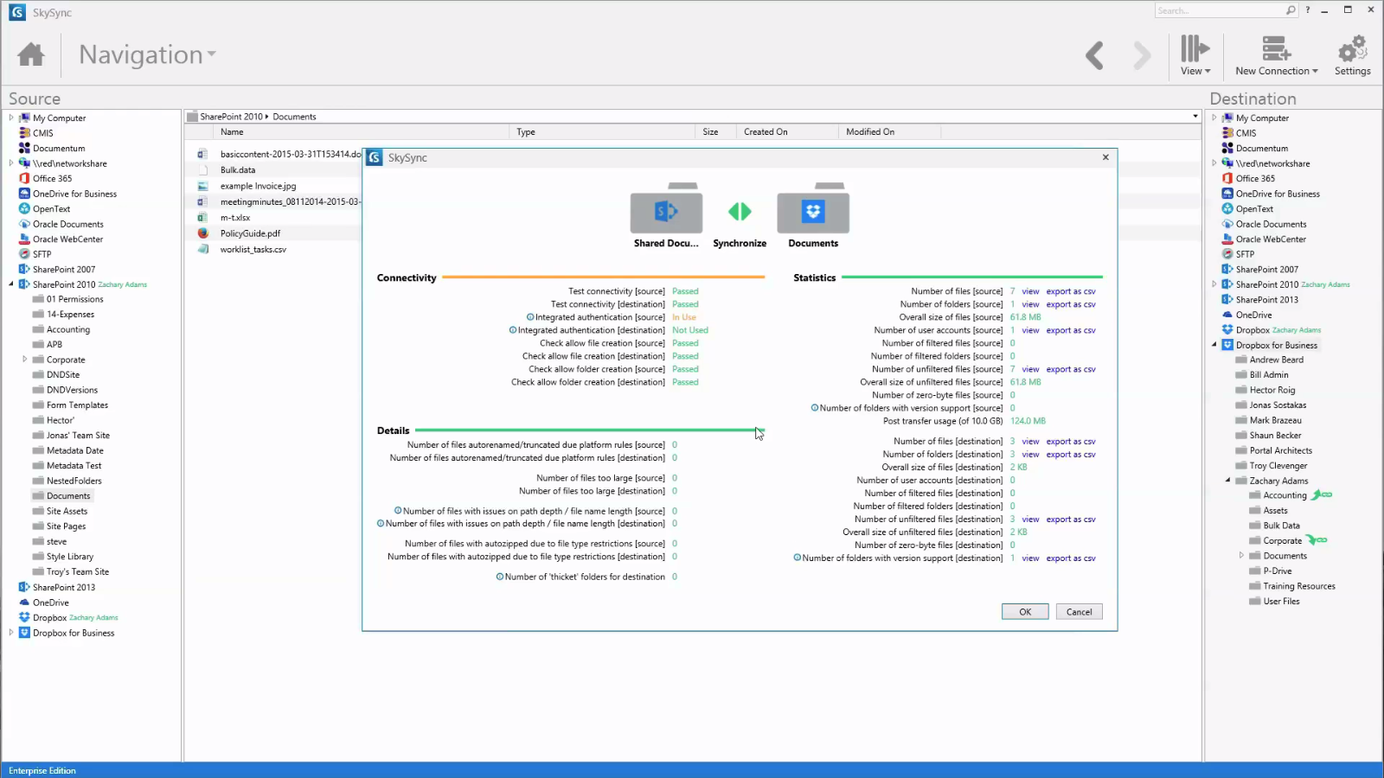1384x778 pixels.
Task: Click the Home icon
Action: (x=31, y=54)
